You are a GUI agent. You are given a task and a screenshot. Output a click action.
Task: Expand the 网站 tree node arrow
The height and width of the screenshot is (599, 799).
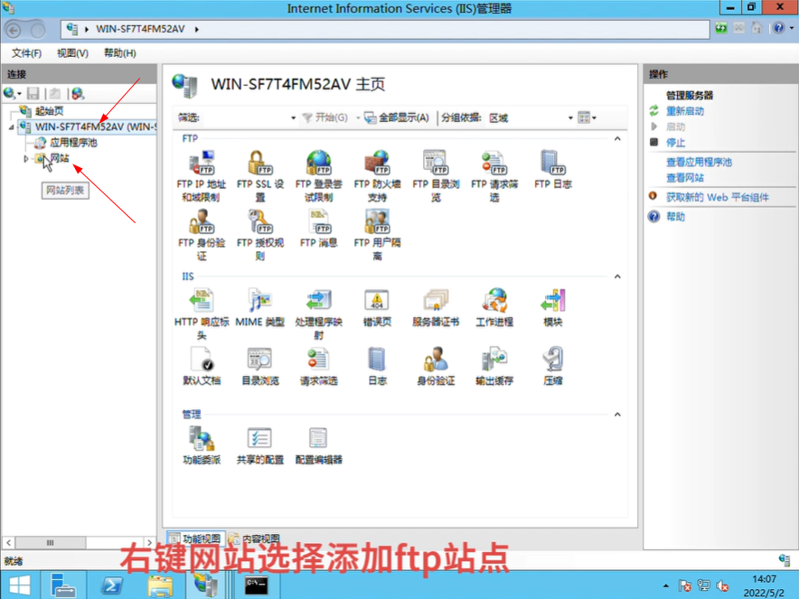(x=26, y=159)
